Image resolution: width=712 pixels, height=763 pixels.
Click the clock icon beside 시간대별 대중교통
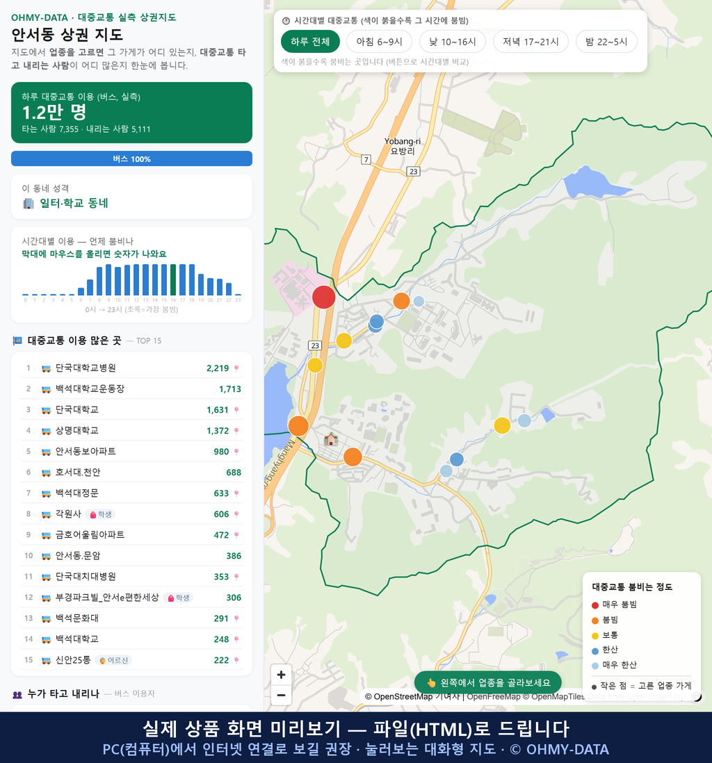(x=286, y=21)
